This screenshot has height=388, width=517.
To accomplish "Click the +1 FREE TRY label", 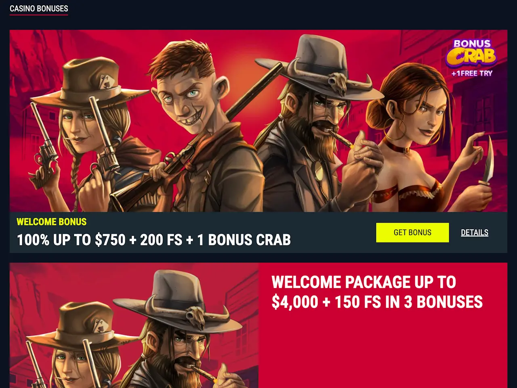I will coord(472,73).
